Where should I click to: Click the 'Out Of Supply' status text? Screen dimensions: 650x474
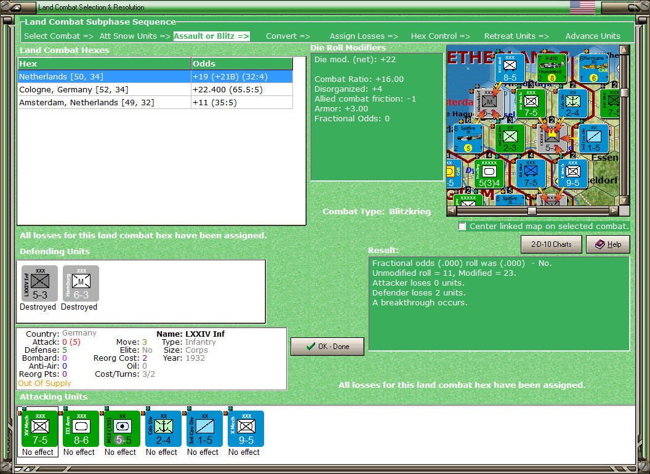pos(44,383)
